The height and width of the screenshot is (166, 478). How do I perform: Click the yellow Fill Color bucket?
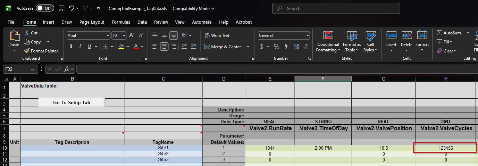(x=121, y=47)
